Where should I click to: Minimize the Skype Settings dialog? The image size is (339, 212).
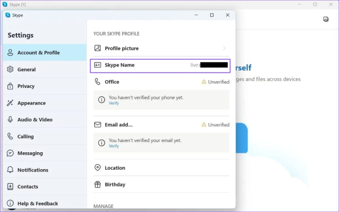(x=196, y=15)
